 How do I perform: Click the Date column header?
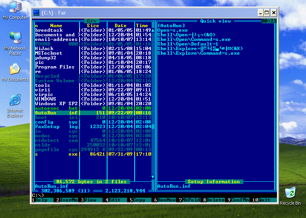120,26
